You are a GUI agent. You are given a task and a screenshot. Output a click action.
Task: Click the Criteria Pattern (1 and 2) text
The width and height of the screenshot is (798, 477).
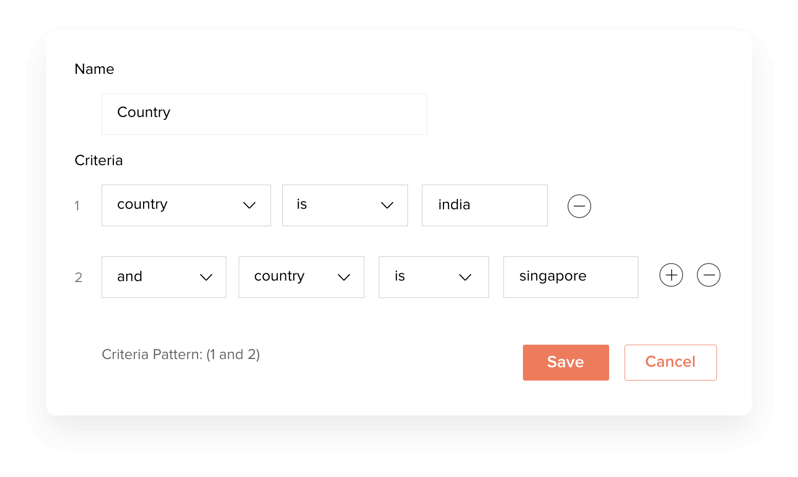[181, 354]
